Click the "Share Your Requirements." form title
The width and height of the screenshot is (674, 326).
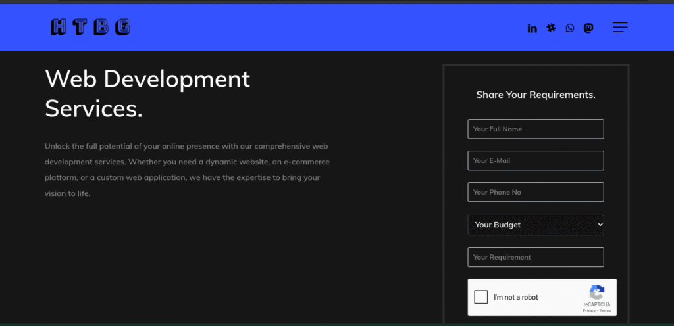[536, 95]
